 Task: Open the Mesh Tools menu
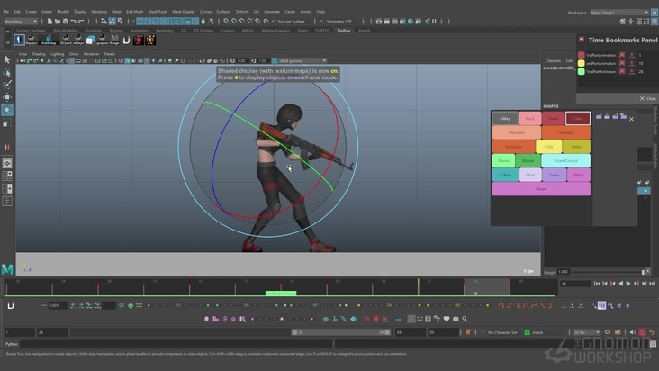point(158,12)
